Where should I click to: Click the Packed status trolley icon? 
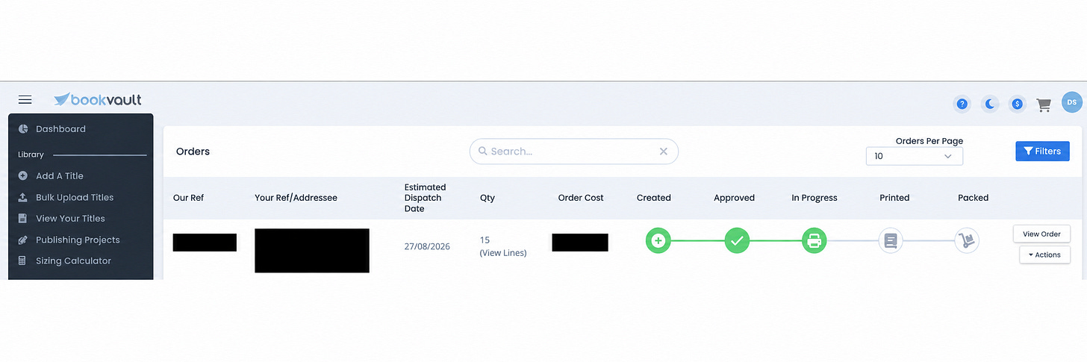point(967,241)
